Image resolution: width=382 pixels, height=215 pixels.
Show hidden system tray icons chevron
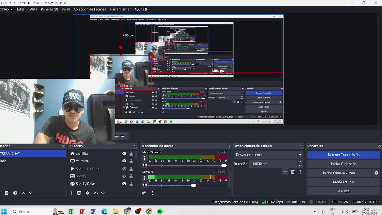coord(315,212)
